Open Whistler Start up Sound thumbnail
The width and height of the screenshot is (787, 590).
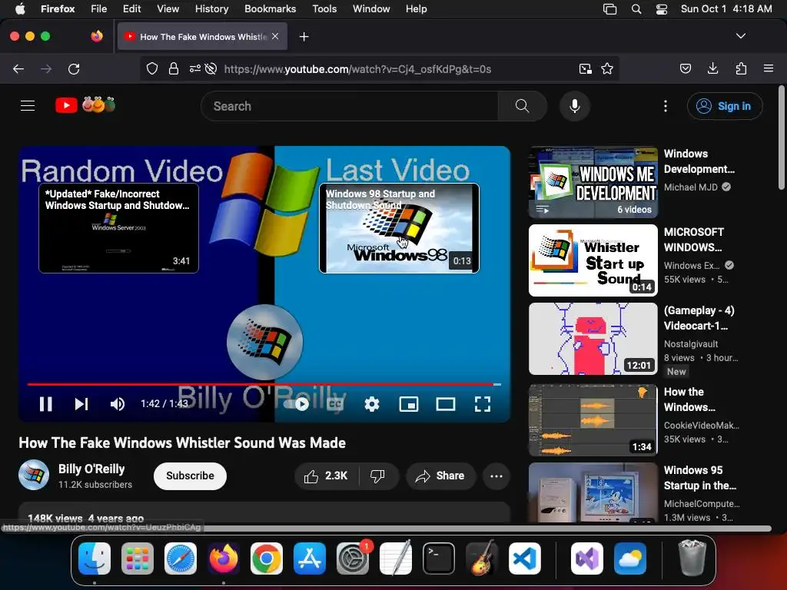click(593, 260)
